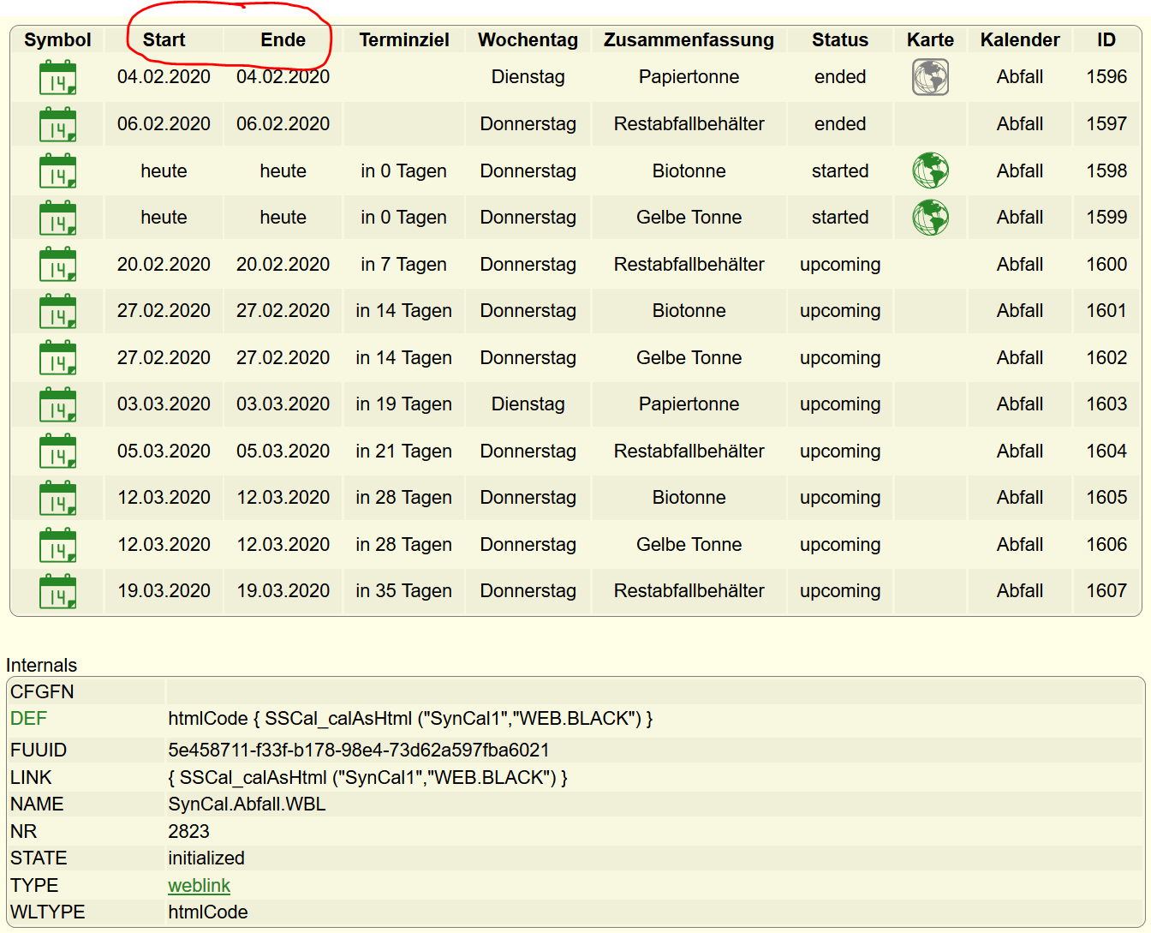Click Ende date 19.03.2020
The image size is (1151, 933).
click(x=283, y=591)
